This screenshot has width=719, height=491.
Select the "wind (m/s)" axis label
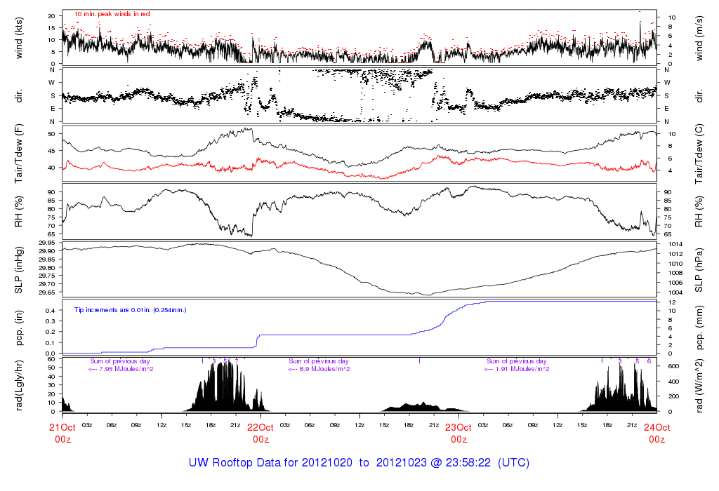[700, 36]
